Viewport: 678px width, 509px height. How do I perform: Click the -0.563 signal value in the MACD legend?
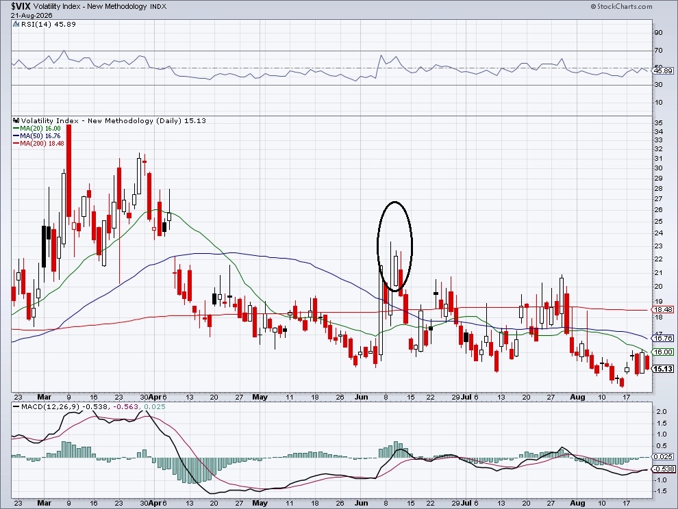click(126, 407)
